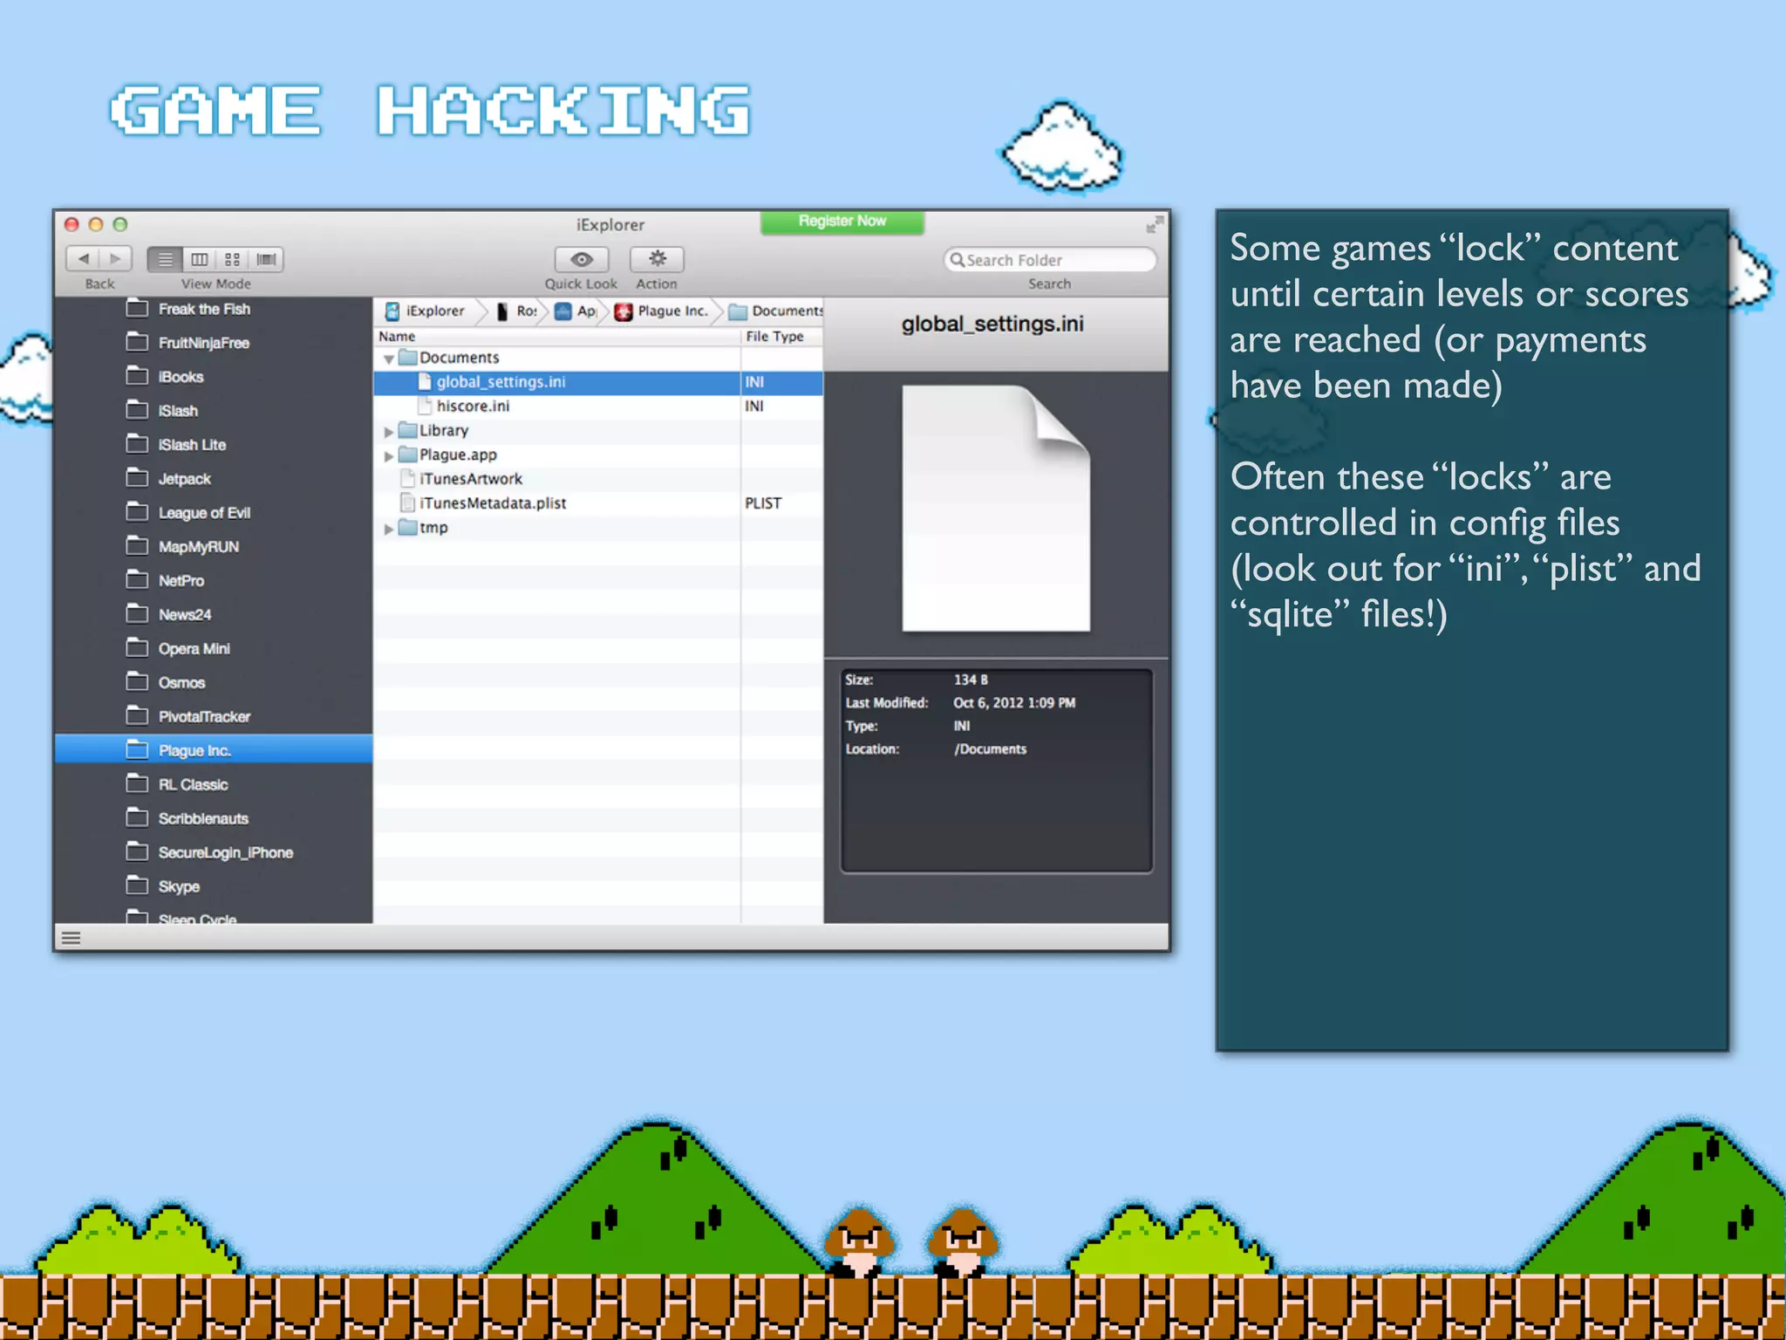Switch to column view mode
The image size is (1786, 1340).
click(199, 259)
